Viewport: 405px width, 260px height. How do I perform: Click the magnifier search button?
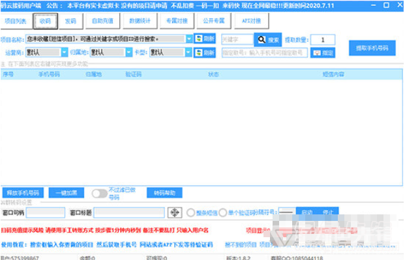pyautogui.click(x=268, y=40)
